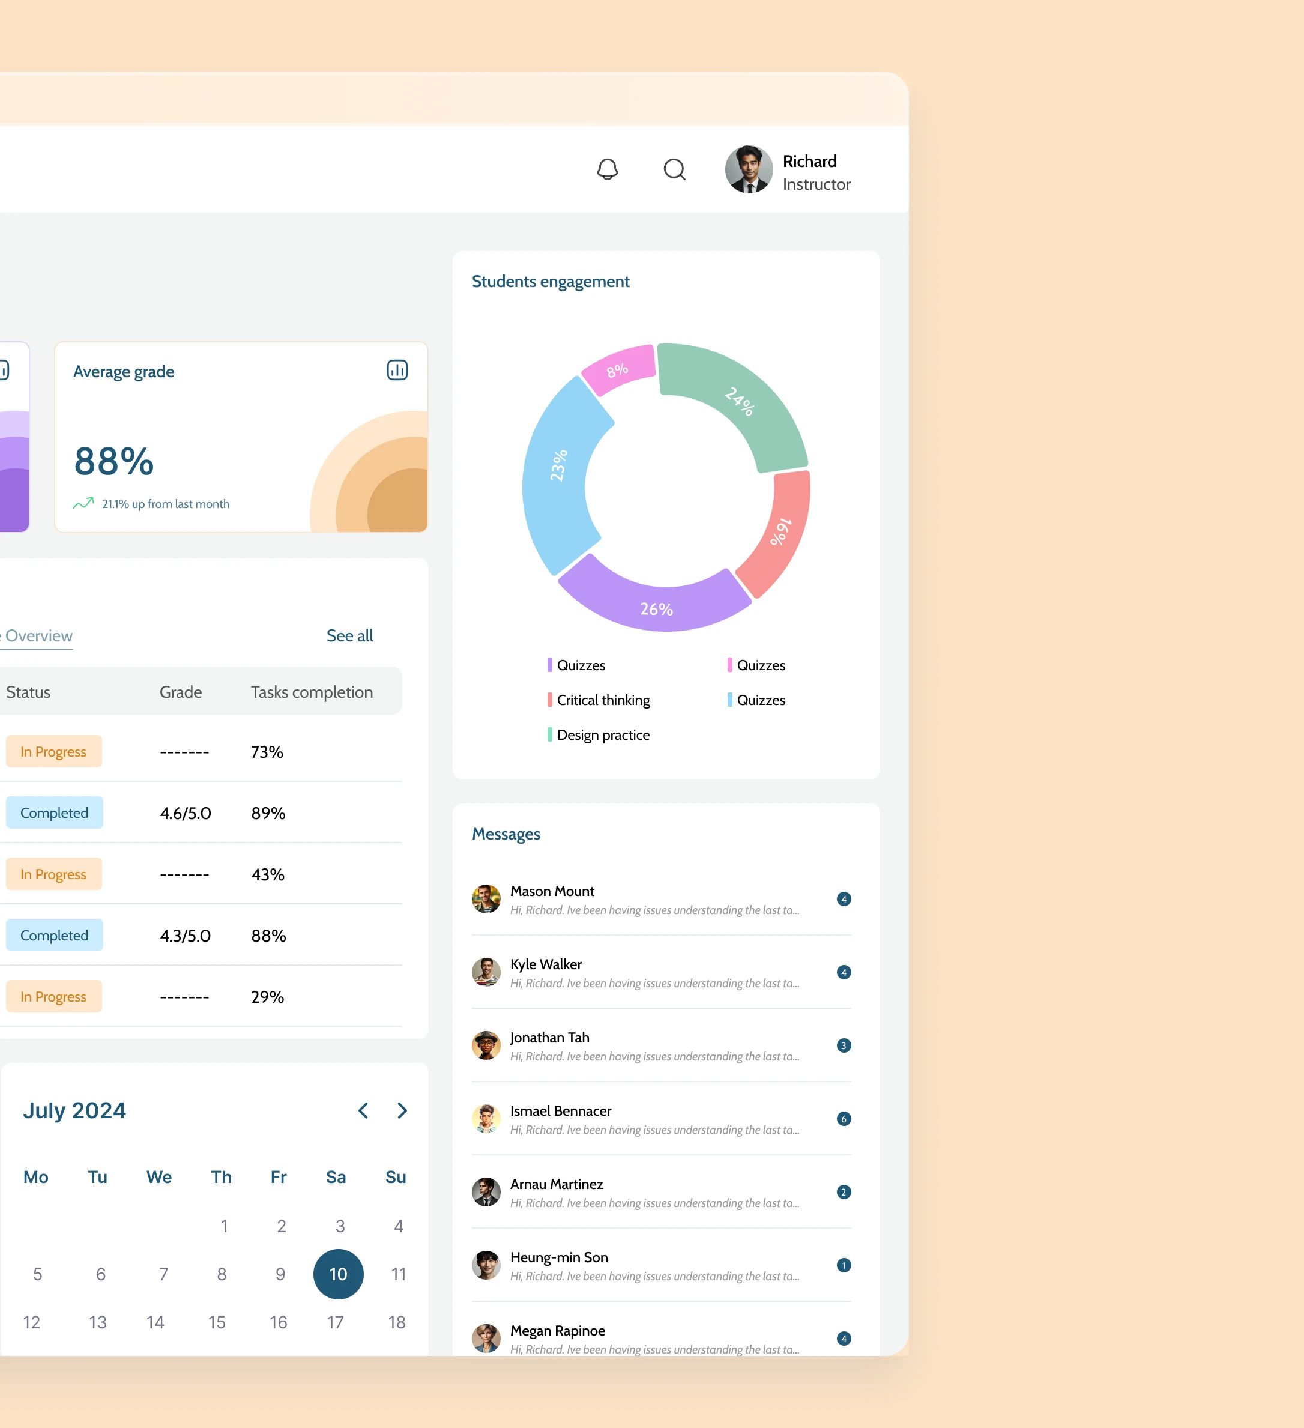1304x1428 pixels.
Task: Go to next month in calendar
Action: click(402, 1110)
